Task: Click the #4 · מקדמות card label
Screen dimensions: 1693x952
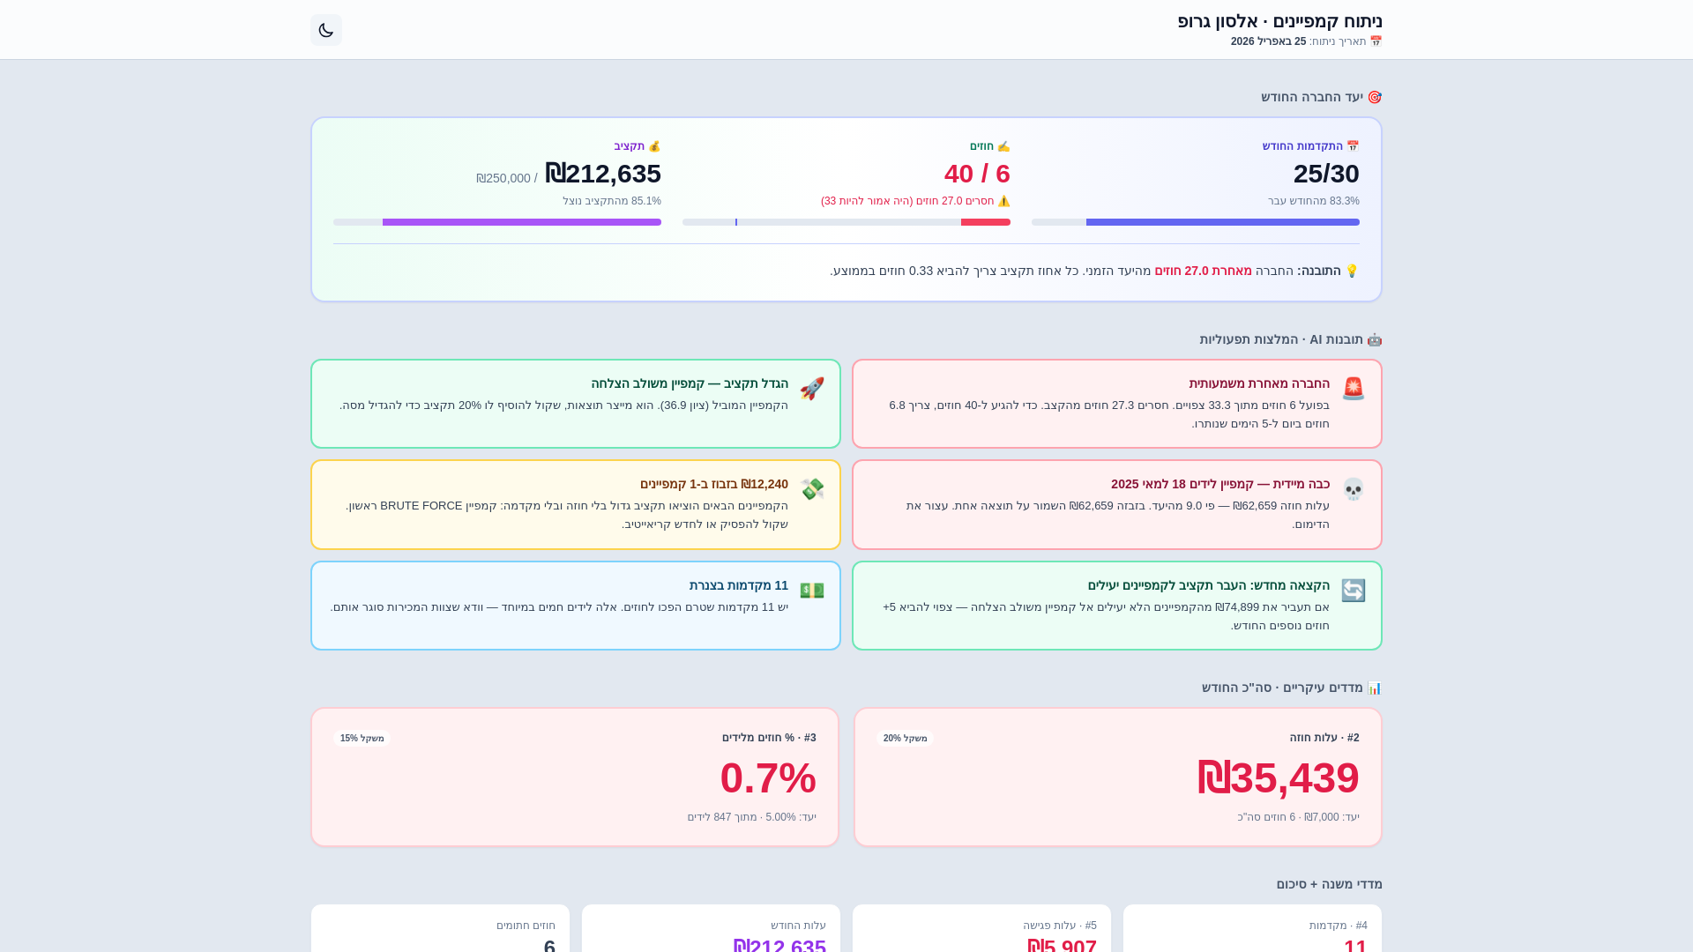Action: pyautogui.click(x=1339, y=926)
